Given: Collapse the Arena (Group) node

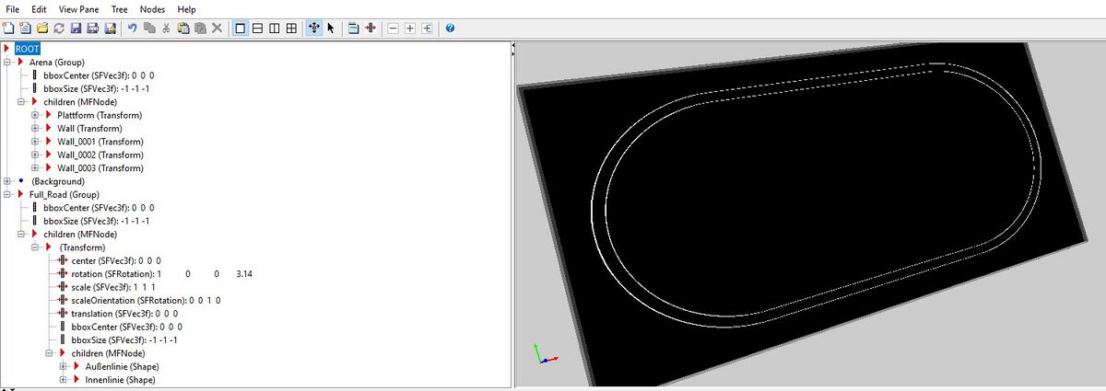Looking at the screenshot, I should 7,62.
